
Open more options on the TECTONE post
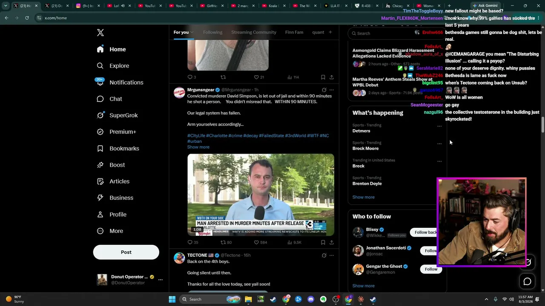[332, 255]
